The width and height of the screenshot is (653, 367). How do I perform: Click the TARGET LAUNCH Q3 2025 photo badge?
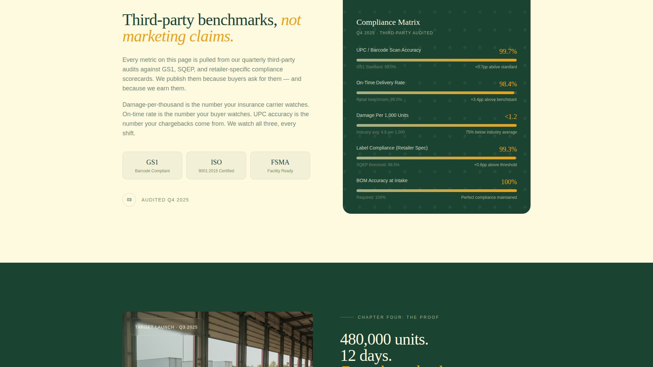click(x=166, y=327)
